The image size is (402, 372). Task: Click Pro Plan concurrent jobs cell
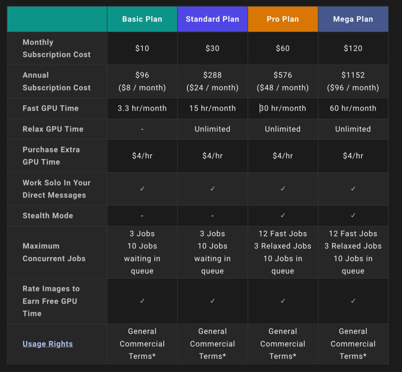[283, 252]
